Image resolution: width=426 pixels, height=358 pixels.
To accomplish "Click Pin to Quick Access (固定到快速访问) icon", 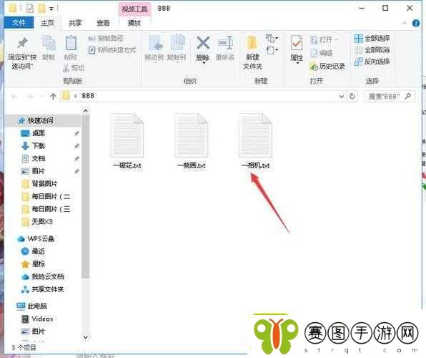I will [x=22, y=43].
